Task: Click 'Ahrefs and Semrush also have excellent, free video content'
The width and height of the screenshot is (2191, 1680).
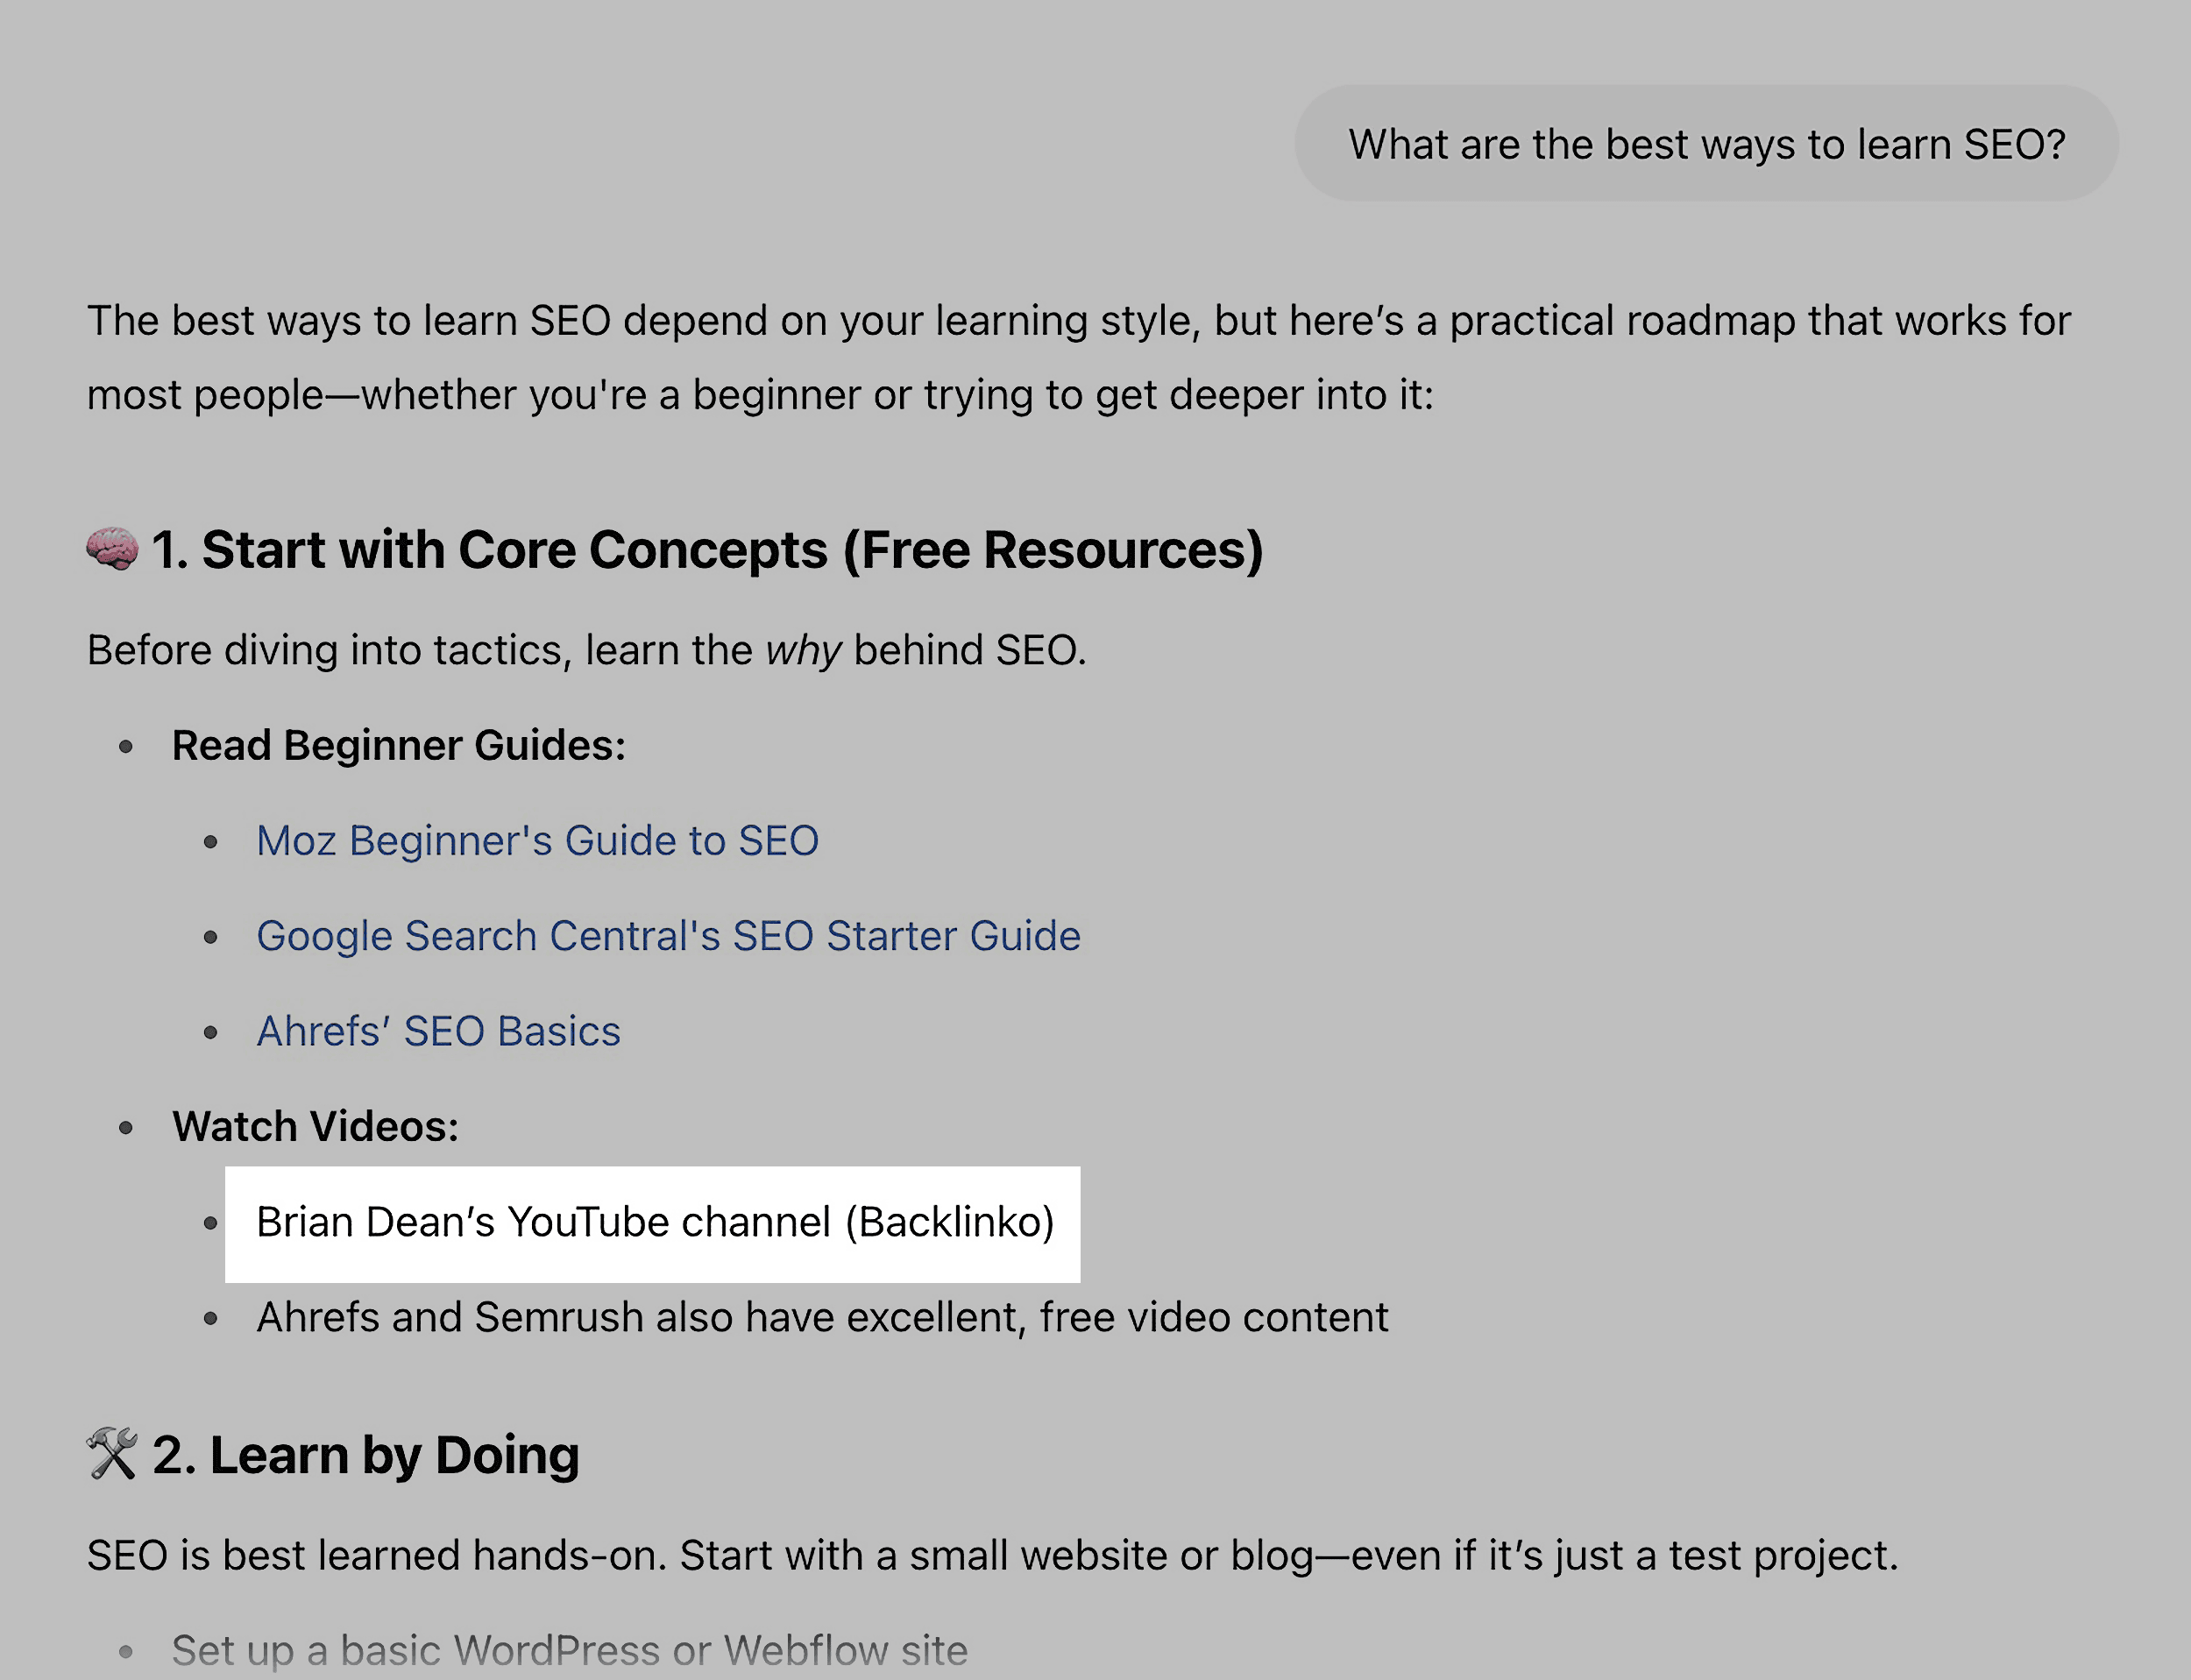Action: coord(822,1318)
